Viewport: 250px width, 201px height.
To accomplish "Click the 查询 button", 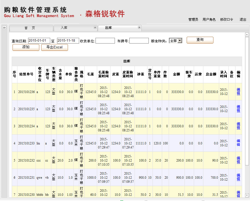I will (200, 40).
